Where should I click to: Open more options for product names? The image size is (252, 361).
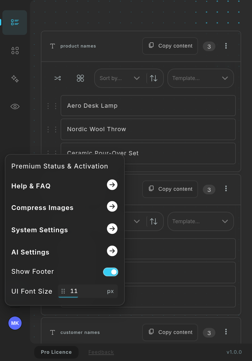tap(226, 46)
